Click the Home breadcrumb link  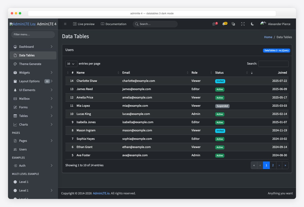point(268,37)
